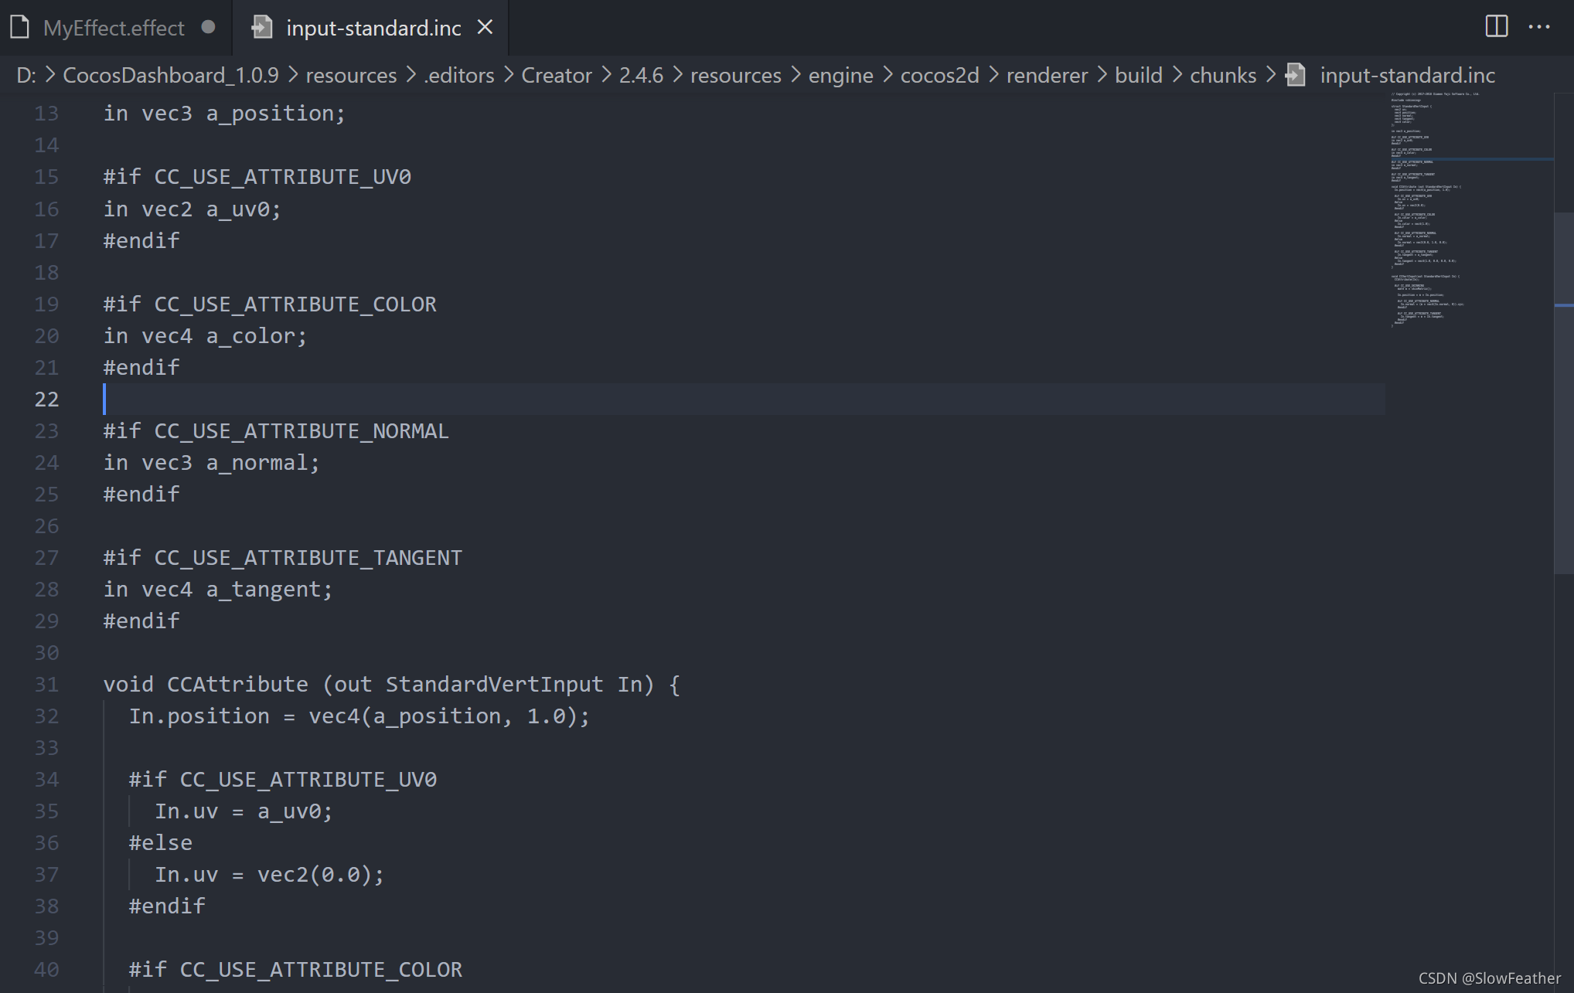Click the input-standard.inc tab file icon
This screenshot has width=1574, height=993.
pyautogui.click(x=262, y=27)
